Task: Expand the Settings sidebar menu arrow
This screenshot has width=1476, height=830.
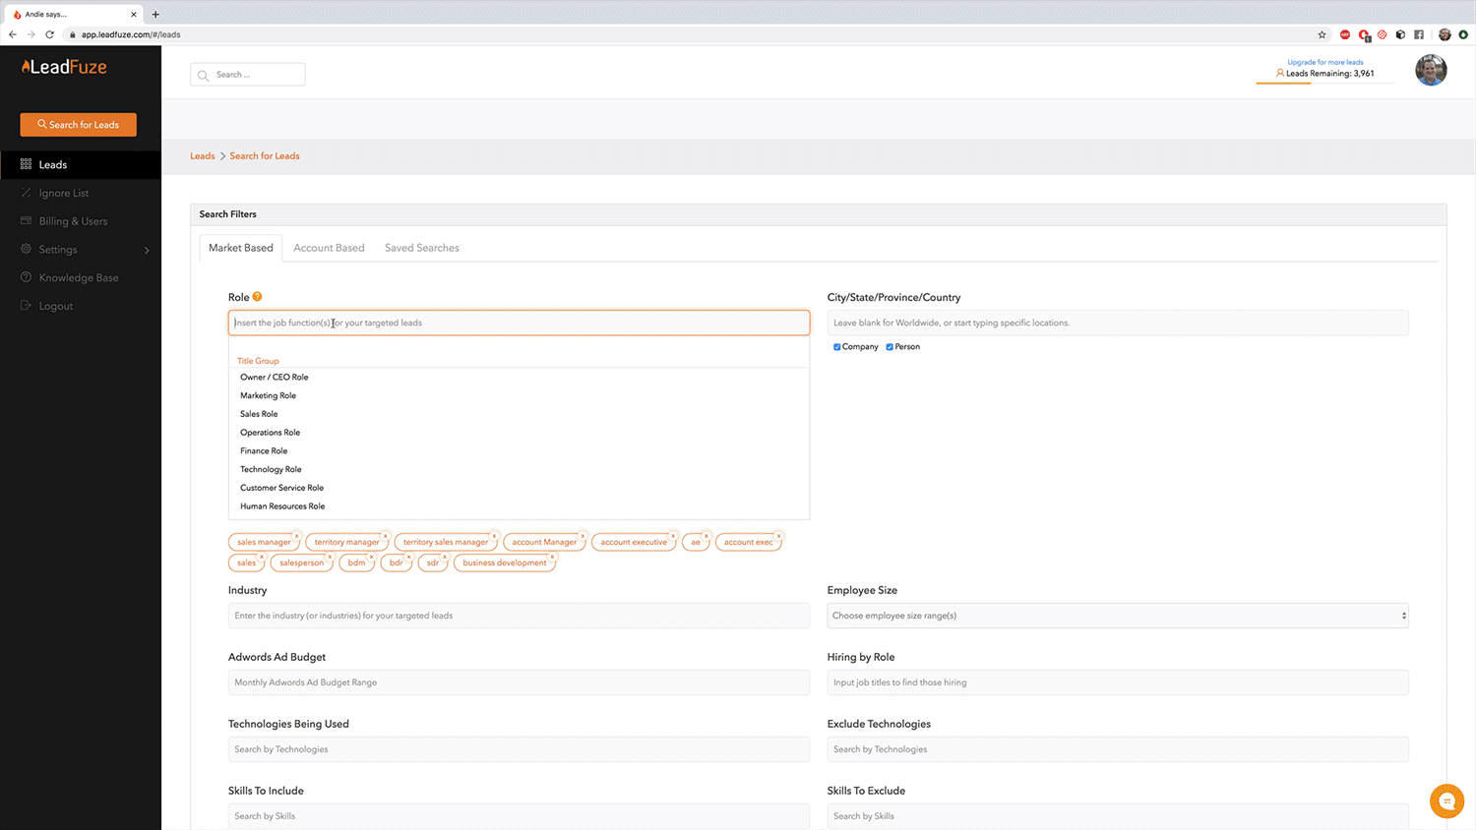Action: [x=147, y=250]
